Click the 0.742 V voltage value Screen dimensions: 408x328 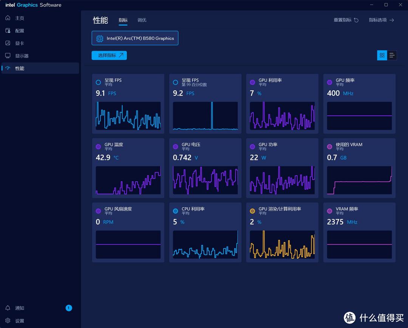pyautogui.click(x=185, y=157)
